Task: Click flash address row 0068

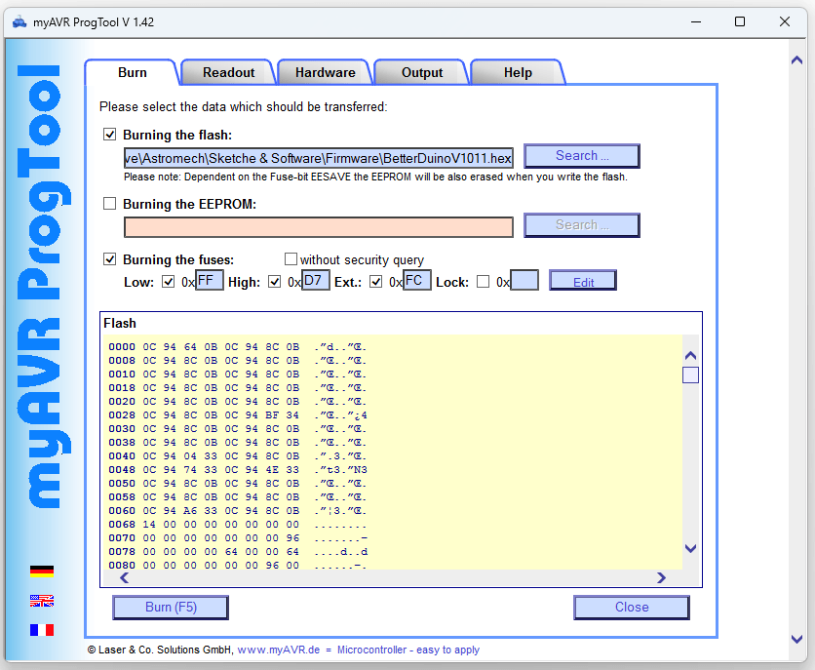Action: [238, 524]
